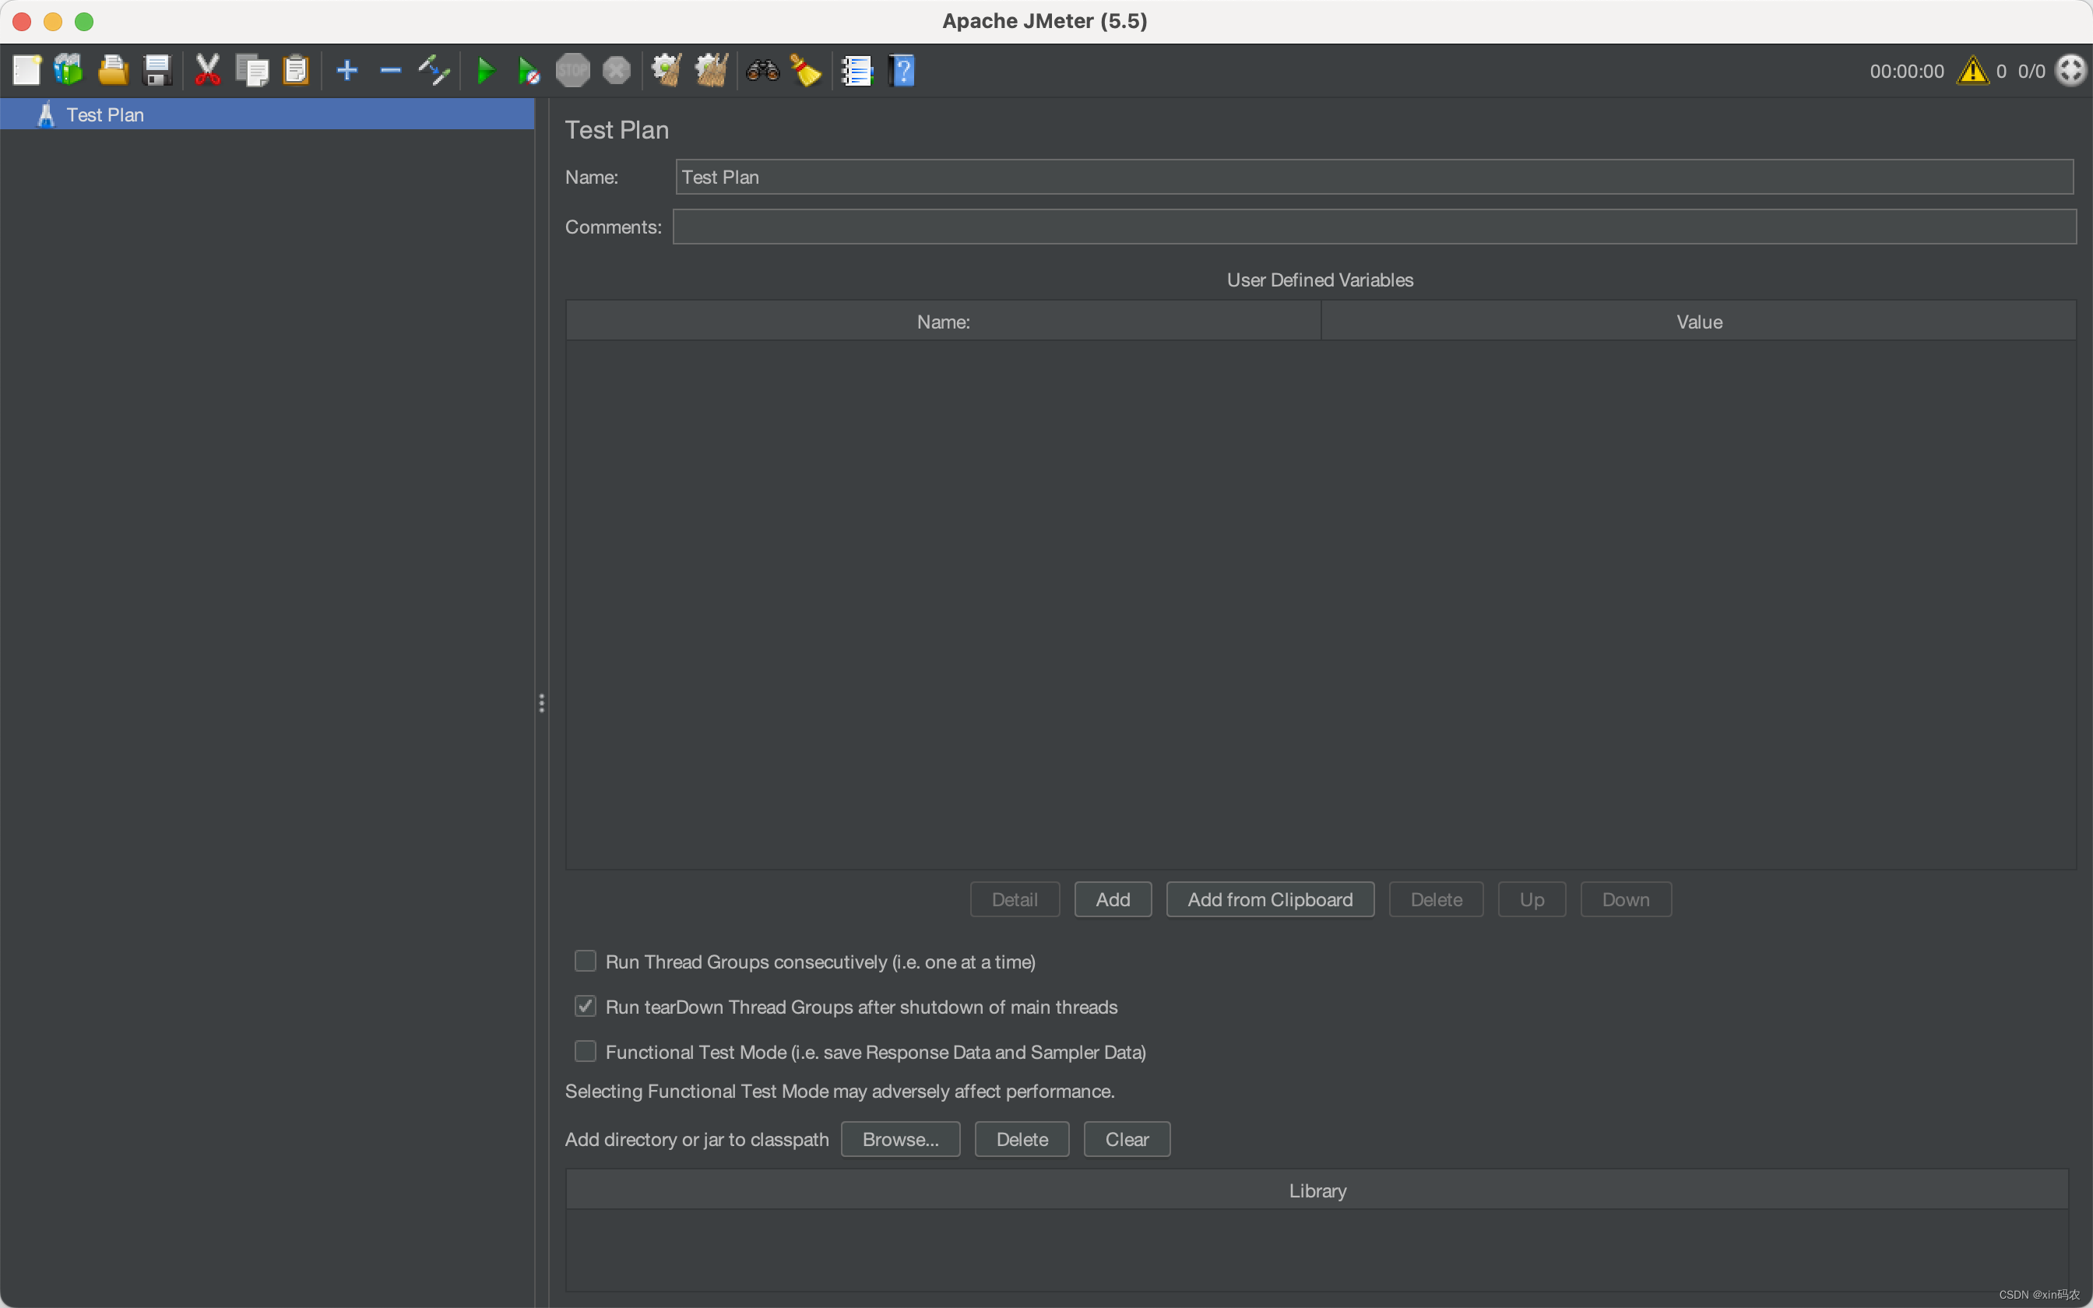Image resolution: width=2093 pixels, height=1308 pixels.
Task: Open JMeter help
Action: pos(902,70)
